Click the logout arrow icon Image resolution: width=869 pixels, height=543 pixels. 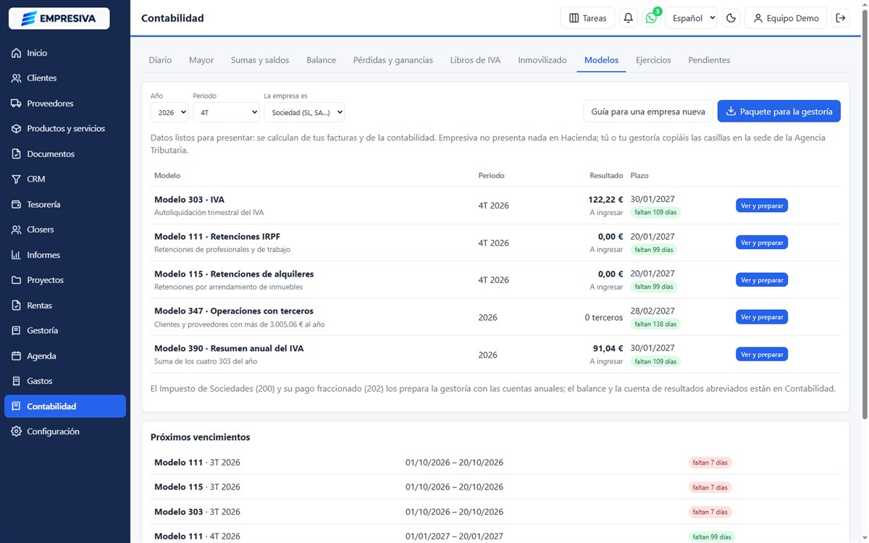(x=840, y=18)
